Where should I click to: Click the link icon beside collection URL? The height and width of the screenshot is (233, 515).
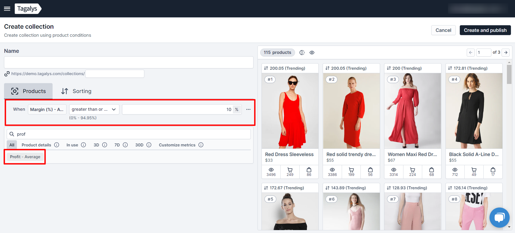click(7, 74)
